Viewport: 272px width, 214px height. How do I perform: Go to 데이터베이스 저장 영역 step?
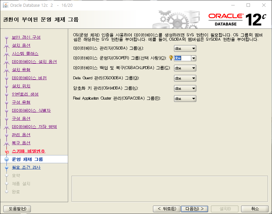pos(34,127)
